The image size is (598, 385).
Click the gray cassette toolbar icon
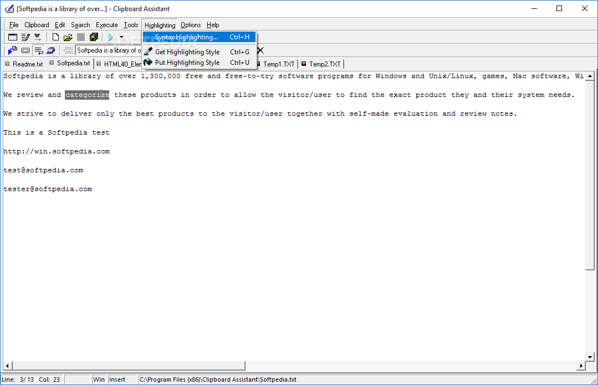point(25,50)
